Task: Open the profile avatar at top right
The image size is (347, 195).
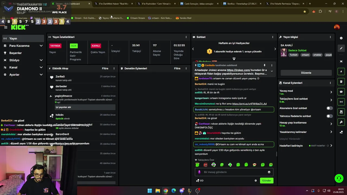Action: coord(337,27)
